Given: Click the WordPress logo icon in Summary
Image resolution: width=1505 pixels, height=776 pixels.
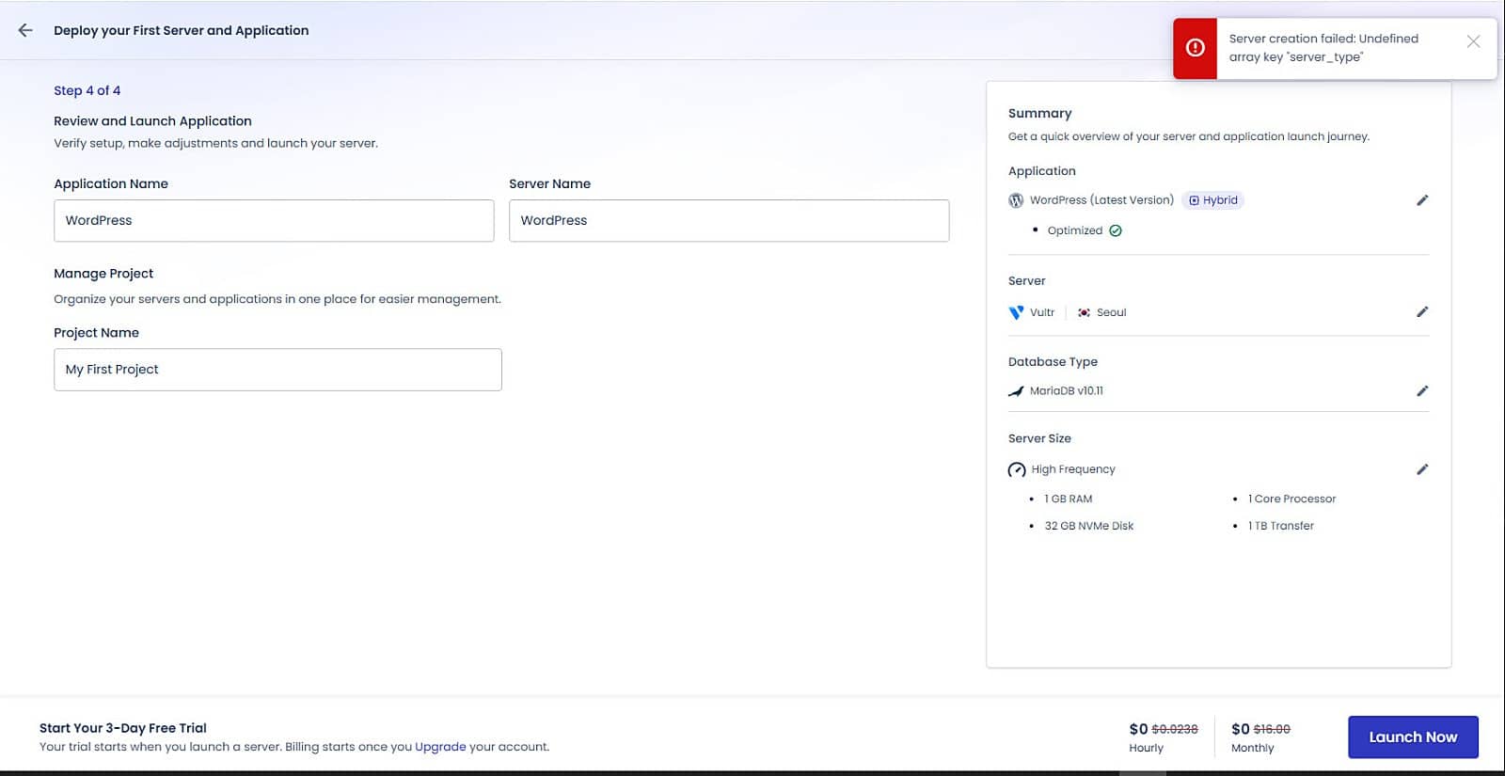Looking at the screenshot, I should click(1016, 200).
